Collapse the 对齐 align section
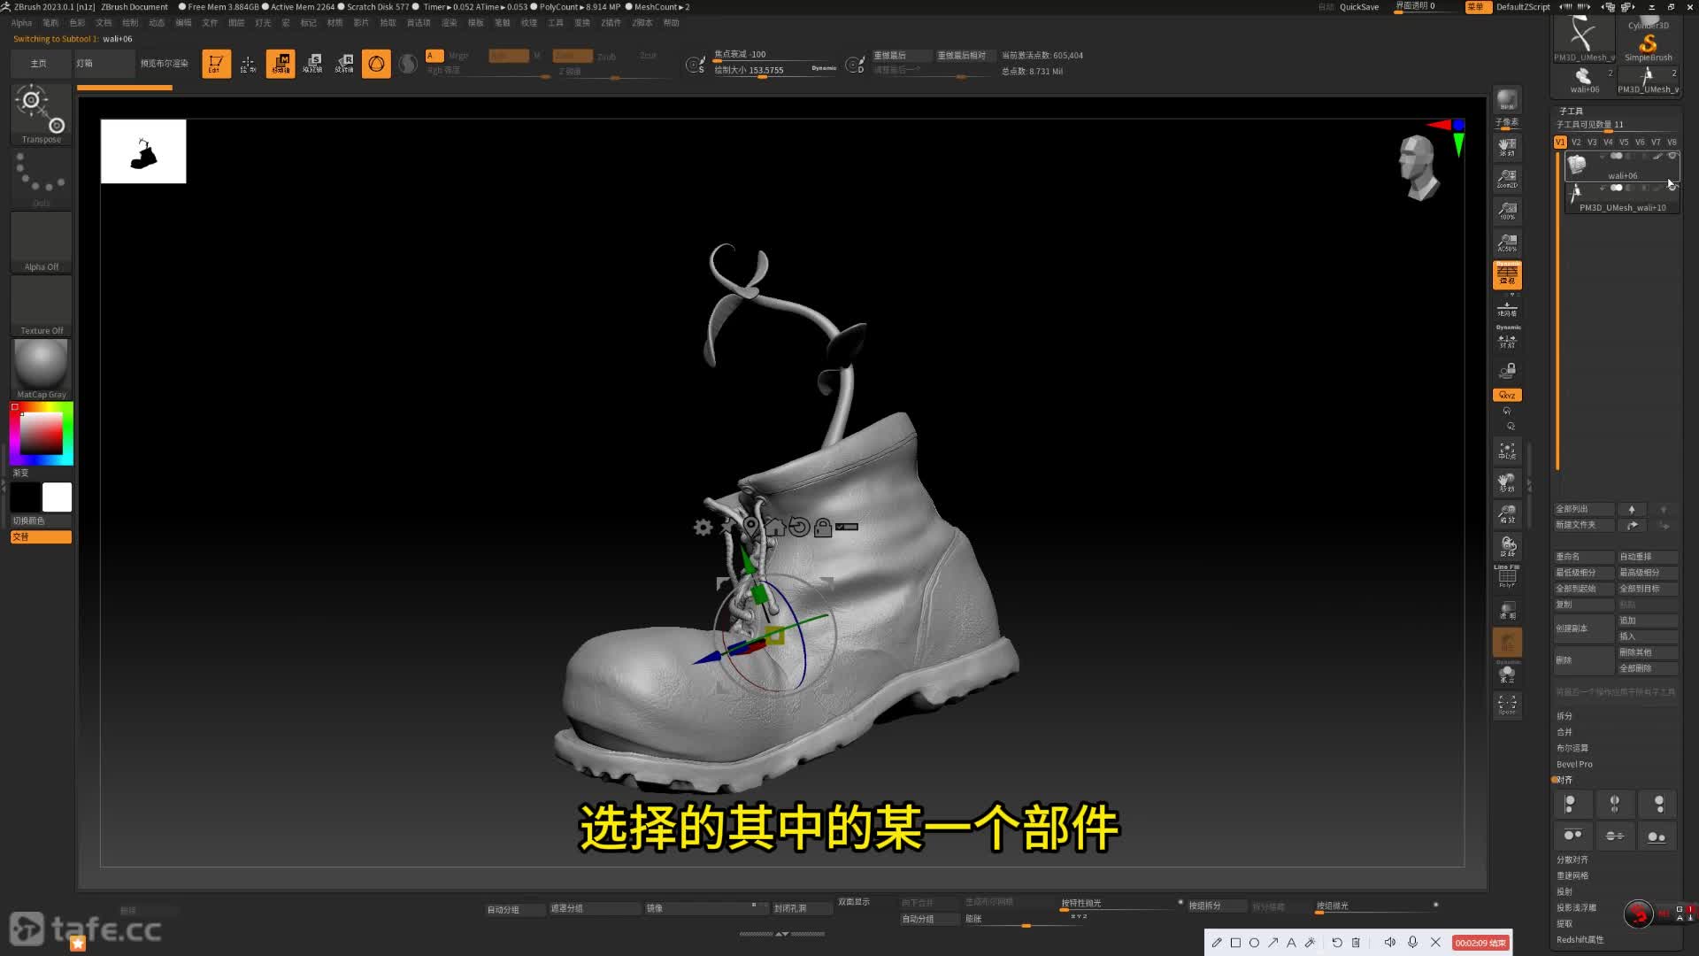Screen dimensions: 1699x956 (1564, 780)
